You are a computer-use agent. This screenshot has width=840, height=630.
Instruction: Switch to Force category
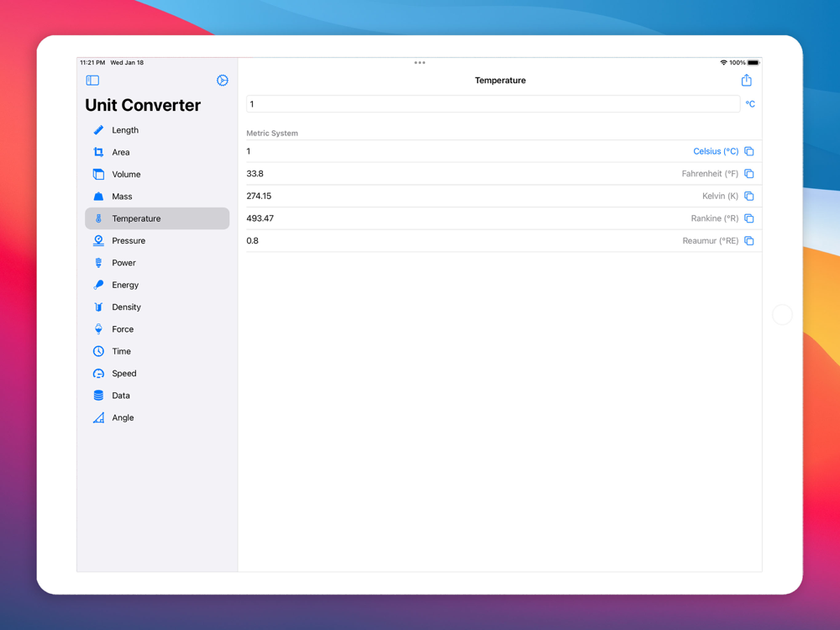coord(157,329)
